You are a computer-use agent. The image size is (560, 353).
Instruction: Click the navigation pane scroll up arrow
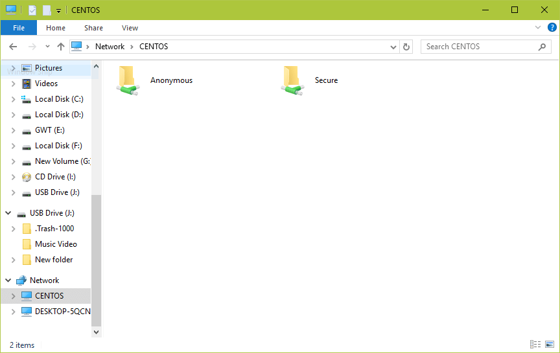click(x=96, y=66)
